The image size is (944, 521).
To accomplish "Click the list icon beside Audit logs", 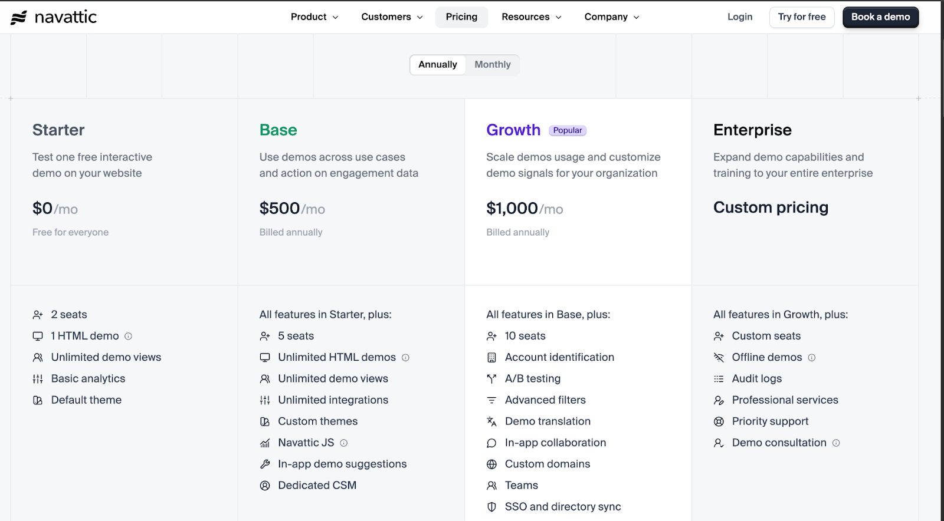I will [719, 379].
